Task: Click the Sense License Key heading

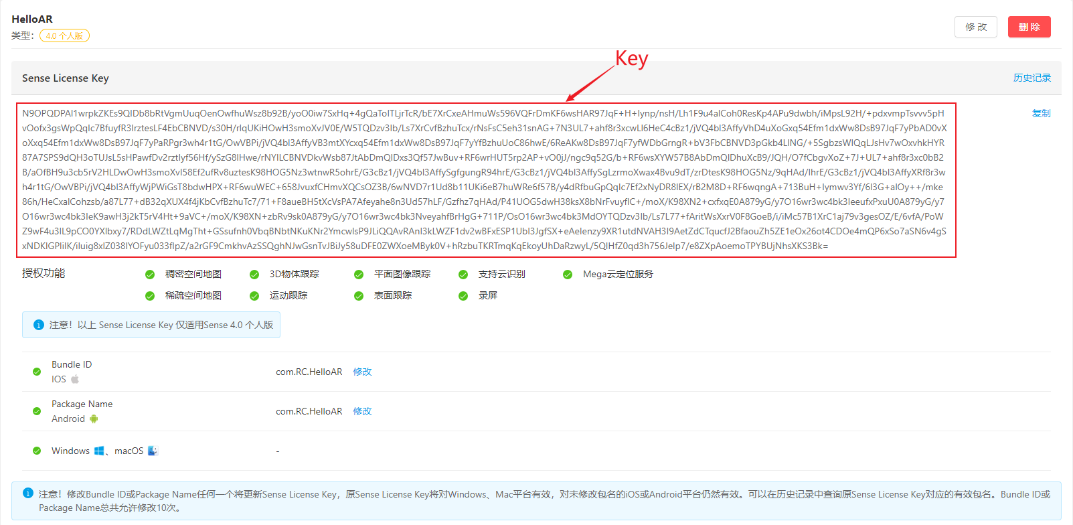Action: point(66,78)
